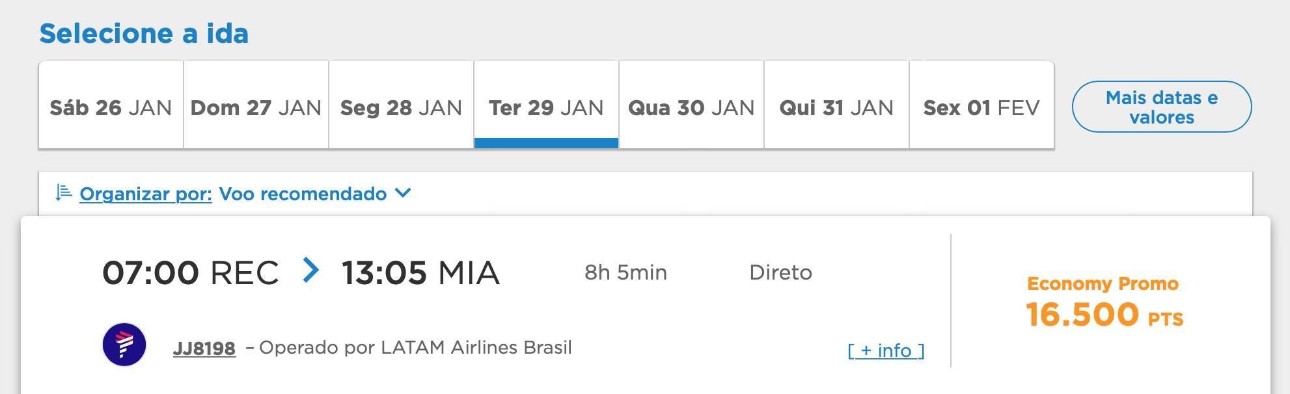Show more flight details via + info
Viewport: 1290px width, 394px height.
pos(886,350)
